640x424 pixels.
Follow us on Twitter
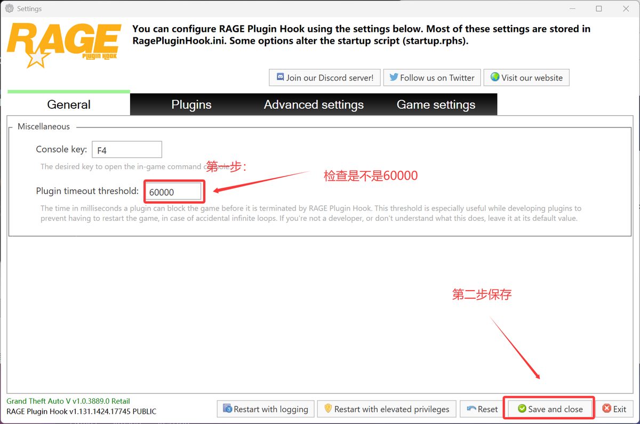click(432, 78)
